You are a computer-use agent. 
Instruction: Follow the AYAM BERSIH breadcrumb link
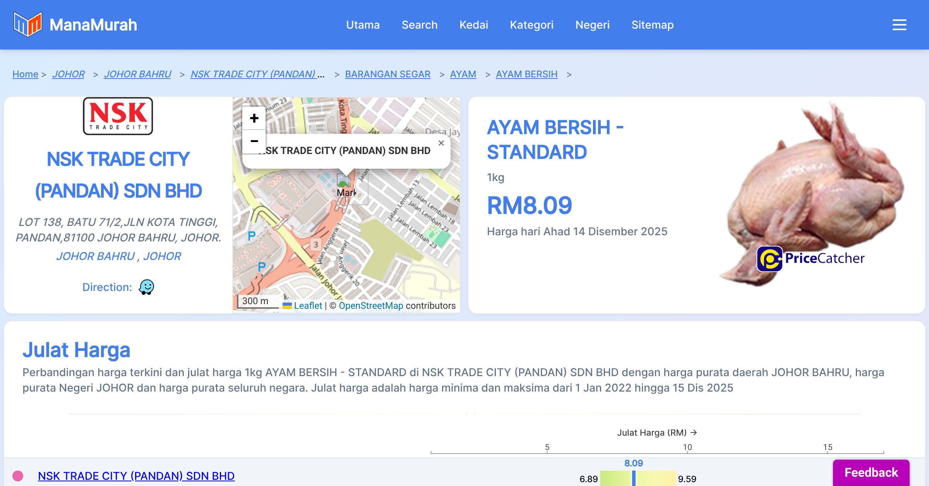(526, 74)
